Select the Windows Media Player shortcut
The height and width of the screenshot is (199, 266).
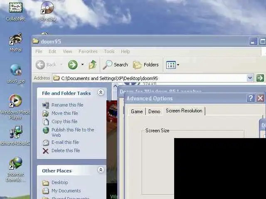15,107
